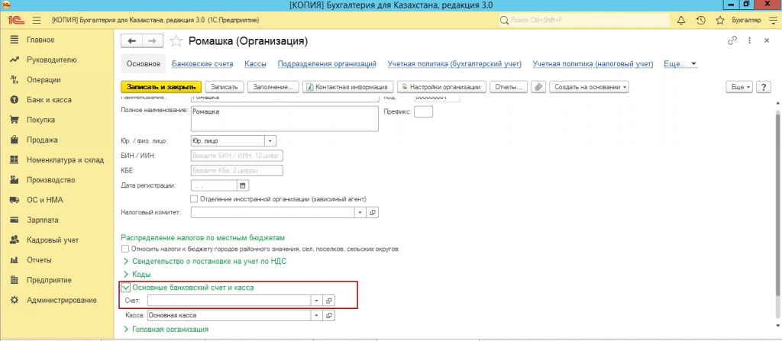This screenshot has width=782, height=341.
Task: Click the Заполнение... button
Action: tap(273, 87)
